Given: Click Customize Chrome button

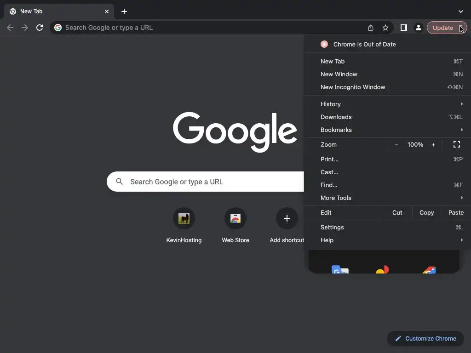Looking at the screenshot, I should (x=425, y=339).
